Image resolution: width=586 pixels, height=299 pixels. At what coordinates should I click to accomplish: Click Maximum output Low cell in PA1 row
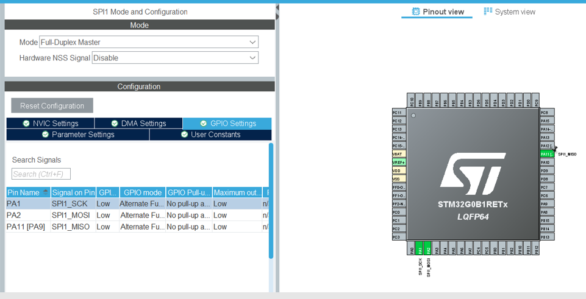pos(237,204)
